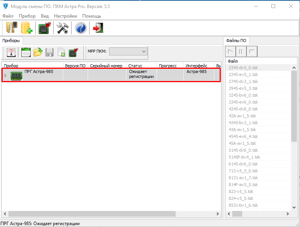Click the yellow folder with green arrow icon
This screenshot has height=227, width=300.
(37, 52)
